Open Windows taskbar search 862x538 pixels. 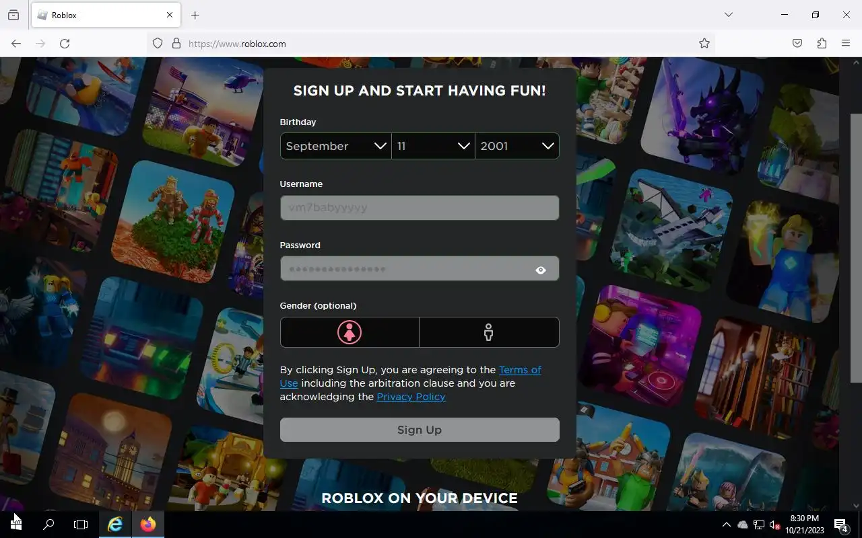(48, 525)
